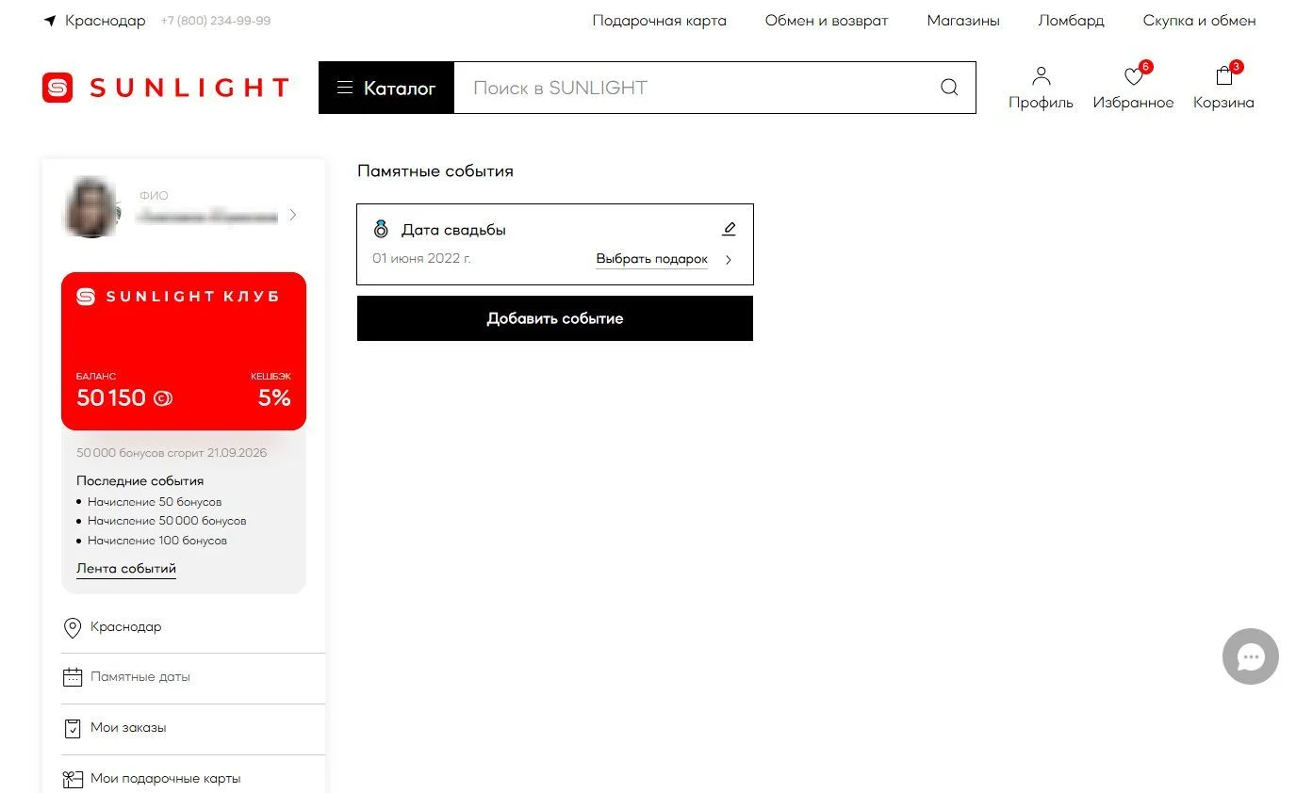Click the calendar icon for Памятные даты
Screen dimensions: 1296x793
point(73,677)
